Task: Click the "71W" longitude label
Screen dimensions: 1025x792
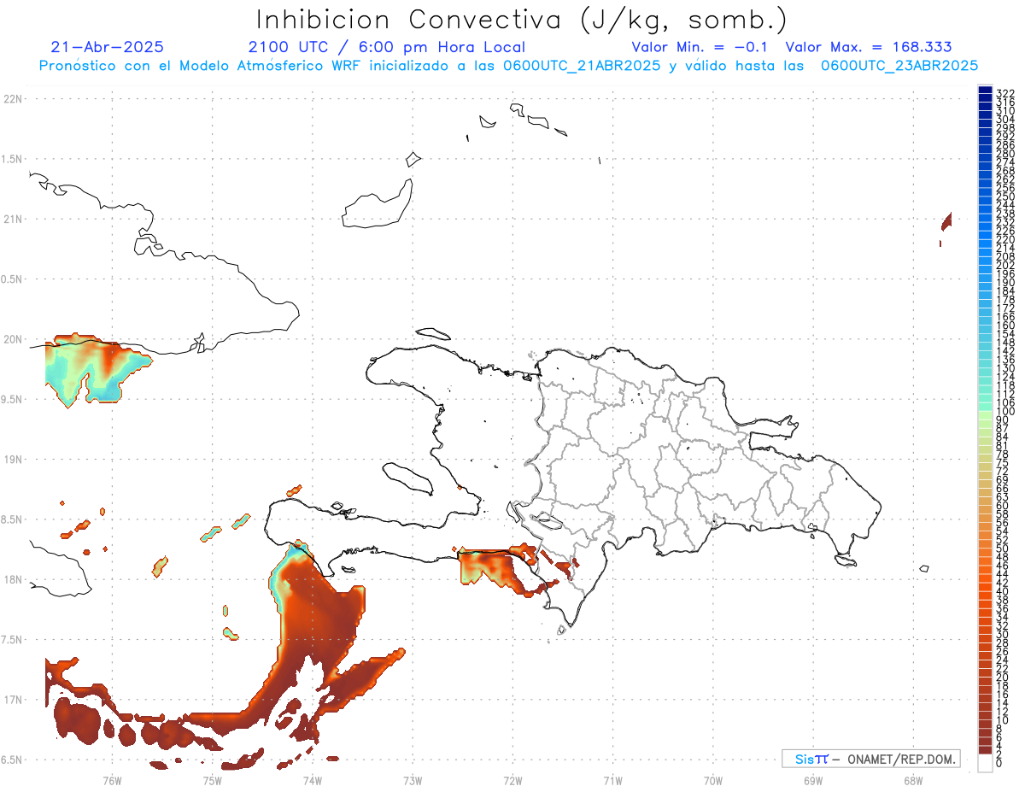Action: click(612, 780)
